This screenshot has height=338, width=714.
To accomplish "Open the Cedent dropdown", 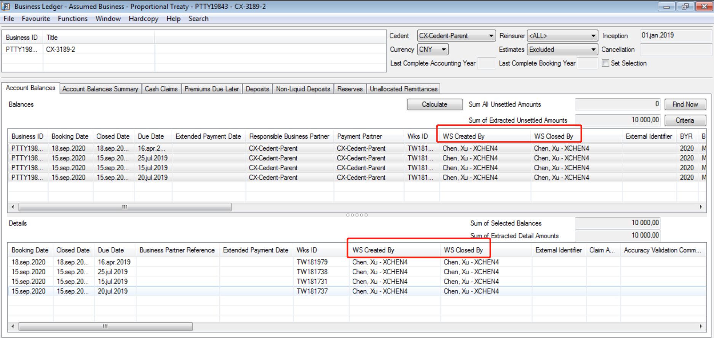I will [491, 36].
